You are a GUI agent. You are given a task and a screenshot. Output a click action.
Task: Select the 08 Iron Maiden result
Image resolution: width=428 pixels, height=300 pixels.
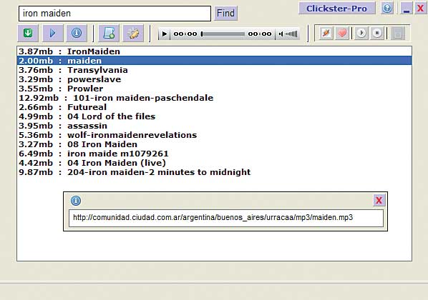(x=214, y=144)
